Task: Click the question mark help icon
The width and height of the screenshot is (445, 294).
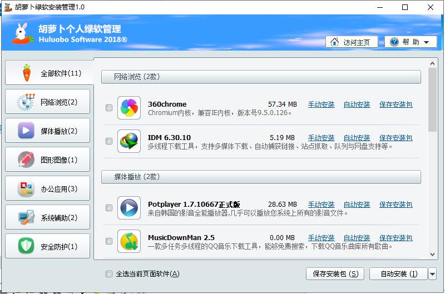Action: (394, 42)
